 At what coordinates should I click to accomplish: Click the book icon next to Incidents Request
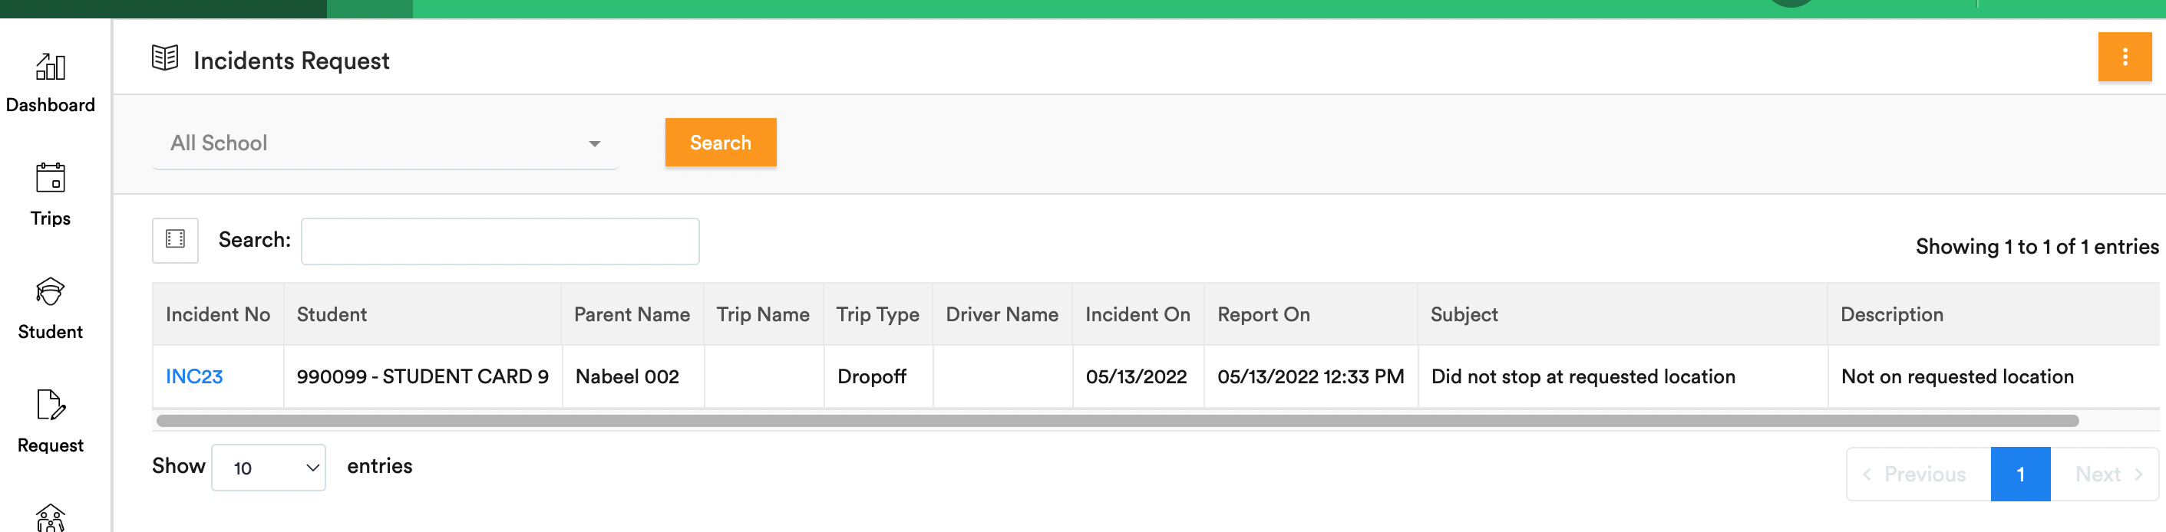(x=165, y=59)
